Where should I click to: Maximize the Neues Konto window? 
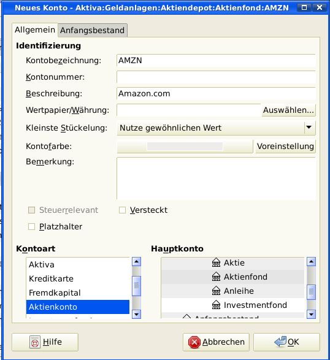pyautogui.click(x=304, y=7)
